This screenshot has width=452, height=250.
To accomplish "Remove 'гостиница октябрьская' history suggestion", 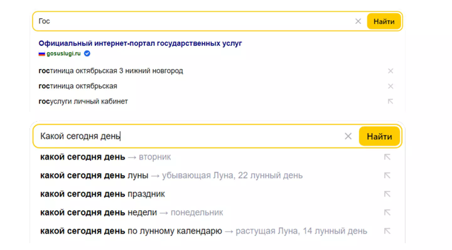I will click(390, 86).
